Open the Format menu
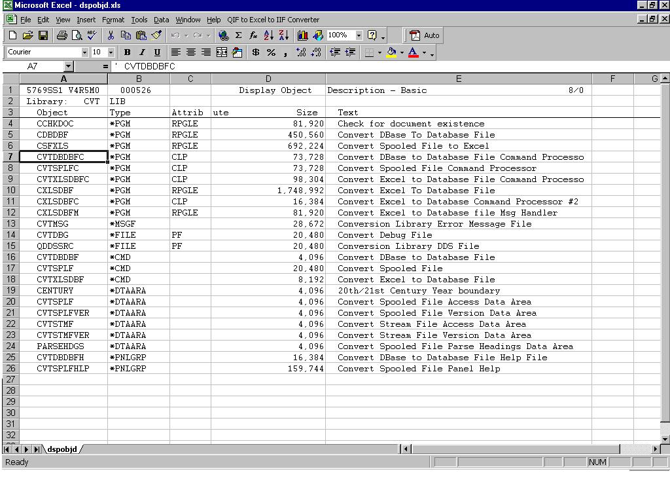Viewport: 670px width, 503px height. coord(113,20)
